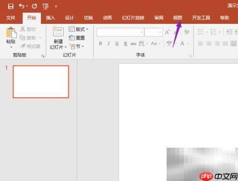This screenshot has height=181, width=238.
Task: Align text right icon
Action: (217, 43)
